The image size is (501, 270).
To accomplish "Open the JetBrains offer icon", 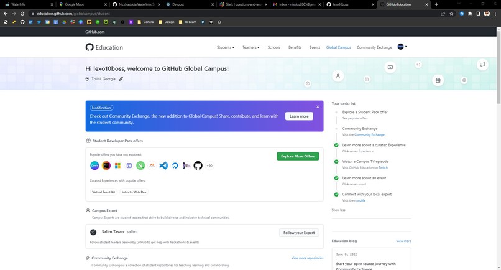I will pos(106,165).
